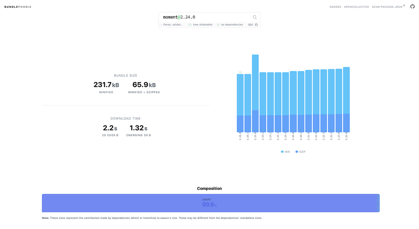Select the 2.22.0 version bar

(x=316, y=101)
